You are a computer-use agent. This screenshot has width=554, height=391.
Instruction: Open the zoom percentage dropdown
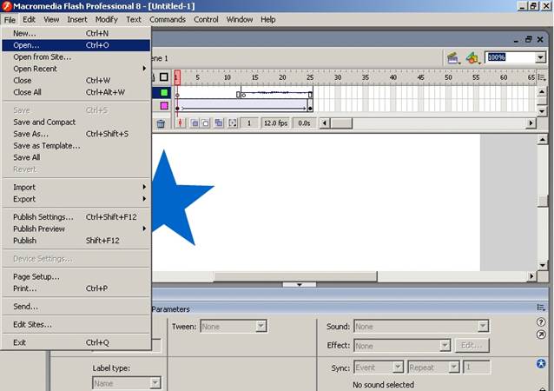tap(541, 57)
